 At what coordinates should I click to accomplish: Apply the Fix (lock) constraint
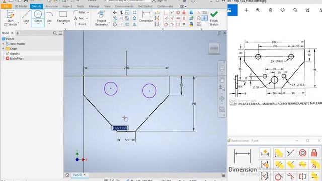coord(184,12)
